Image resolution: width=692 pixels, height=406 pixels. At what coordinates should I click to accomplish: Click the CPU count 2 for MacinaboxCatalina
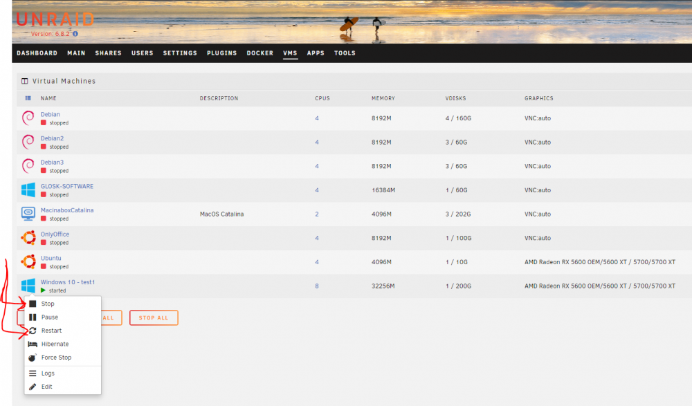coord(317,214)
